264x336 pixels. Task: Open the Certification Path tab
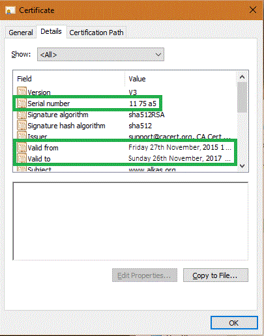click(x=96, y=33)
